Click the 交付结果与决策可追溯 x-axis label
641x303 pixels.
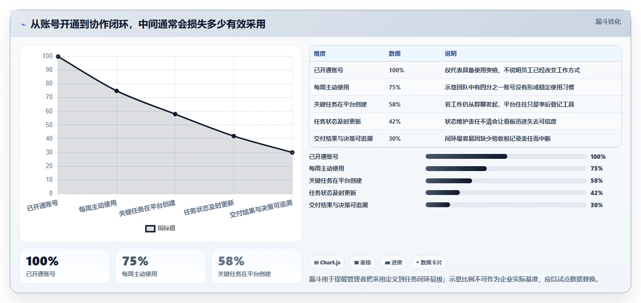[261, 209]
